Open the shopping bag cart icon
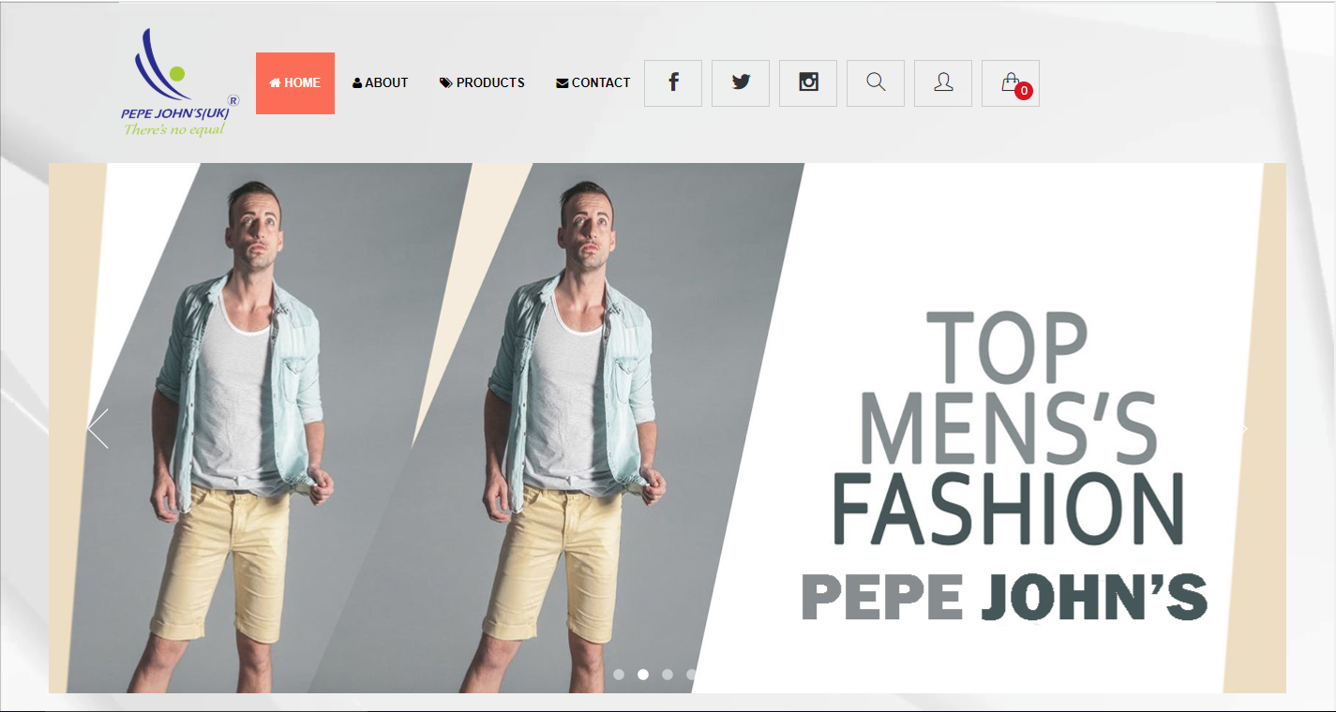This screenshot has height=712, width=1336. click(x=1011, y=83)
